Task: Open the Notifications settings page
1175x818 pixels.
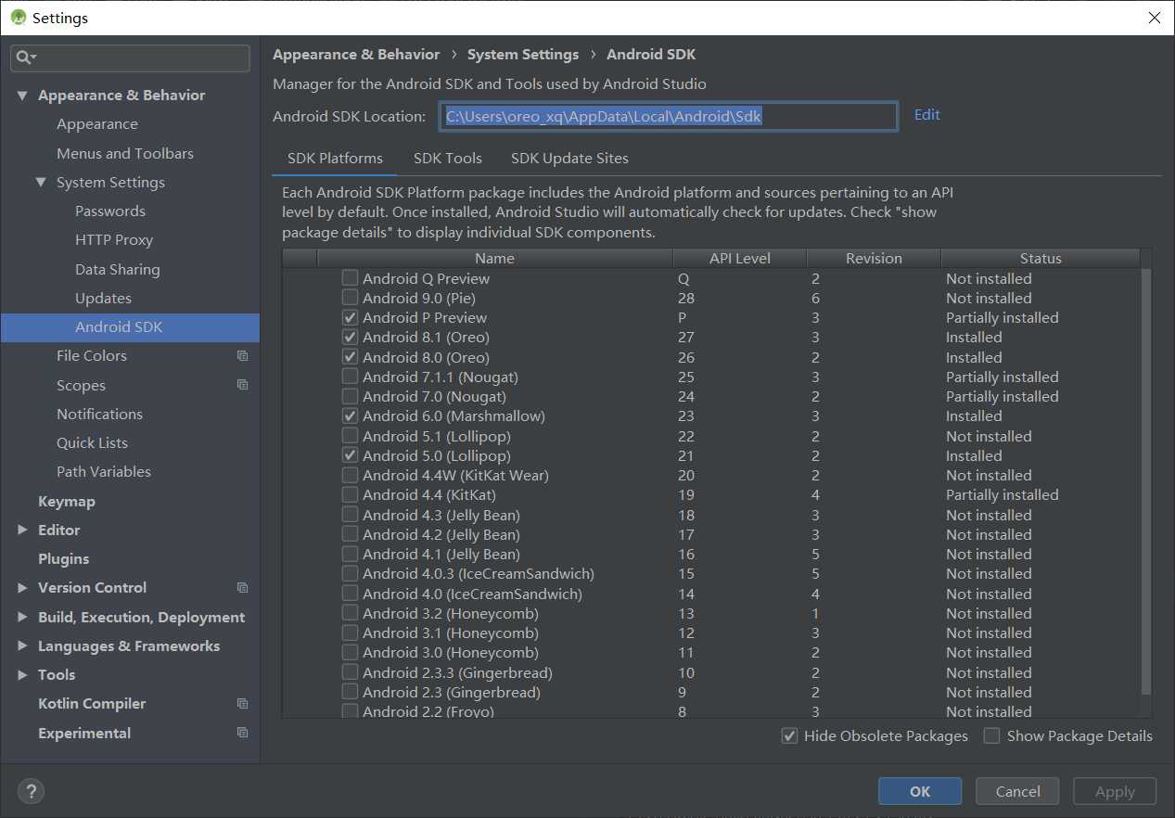Action: 99,415
